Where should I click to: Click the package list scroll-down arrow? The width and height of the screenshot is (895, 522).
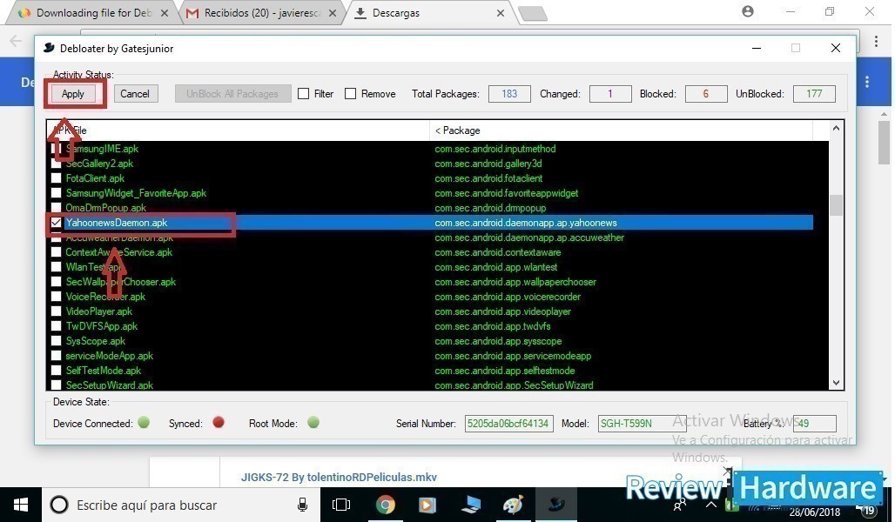point(836,383)
